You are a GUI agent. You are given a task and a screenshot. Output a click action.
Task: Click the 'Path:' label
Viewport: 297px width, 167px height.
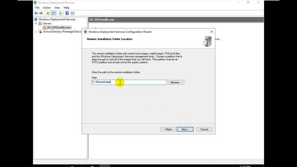coord(94,77)
